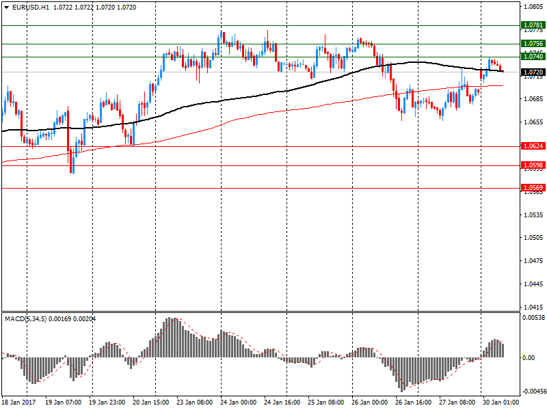Click the 23 Jan 08:00 time axis label

195,402
